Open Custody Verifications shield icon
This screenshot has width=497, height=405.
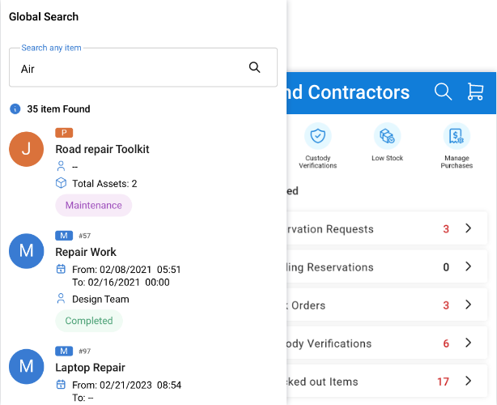click(x=317, y=136)
